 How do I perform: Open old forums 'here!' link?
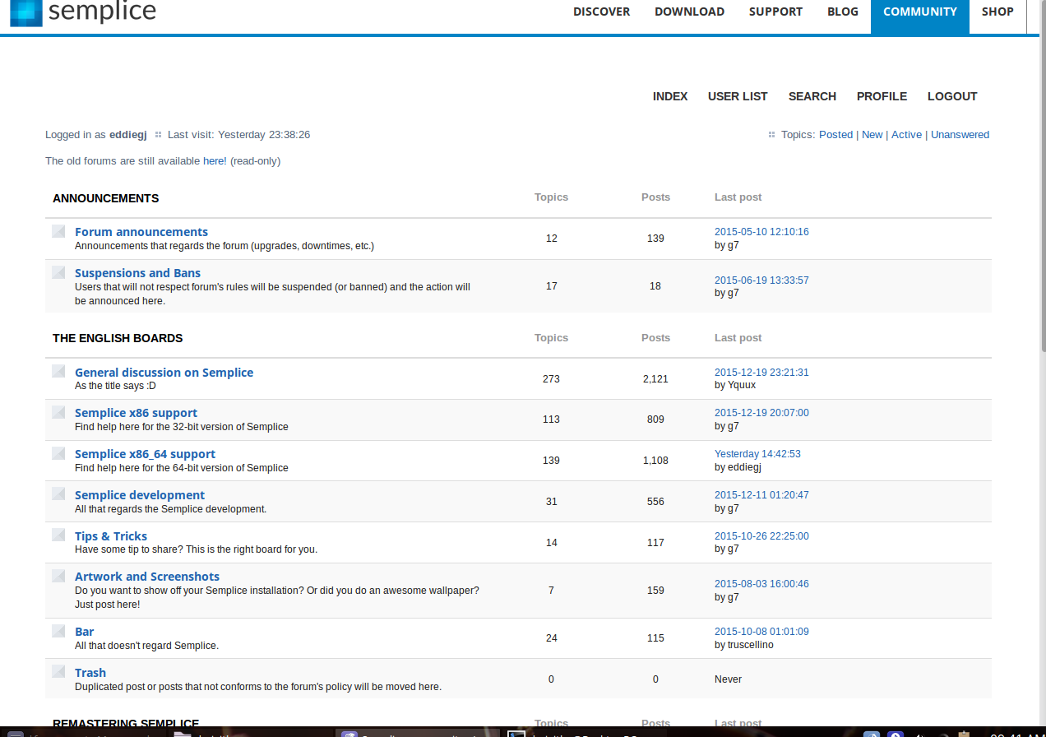click(x=215, y=161)
